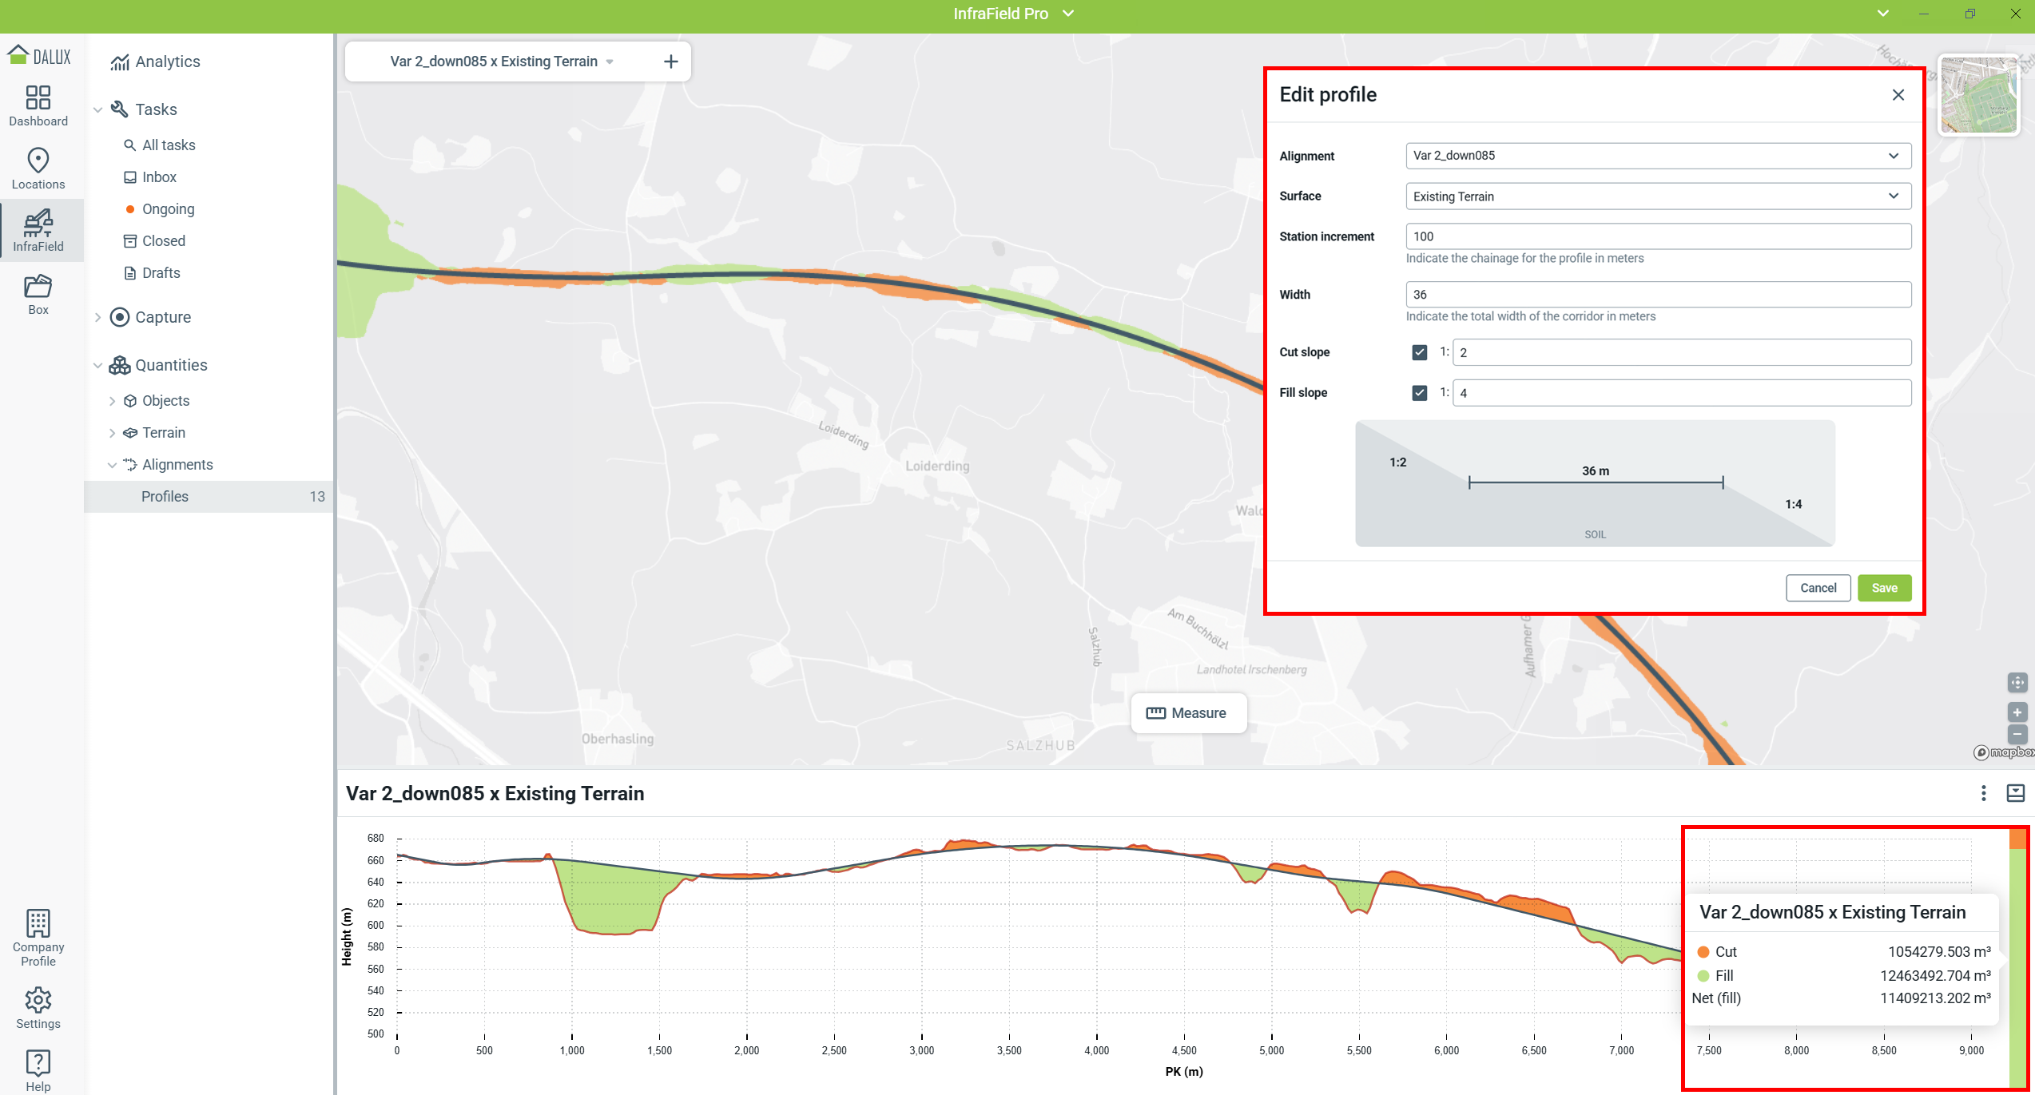2035x1095 pixels.
Task: Open the three-dot menu on profile chart
Action: pos(1983,793)
